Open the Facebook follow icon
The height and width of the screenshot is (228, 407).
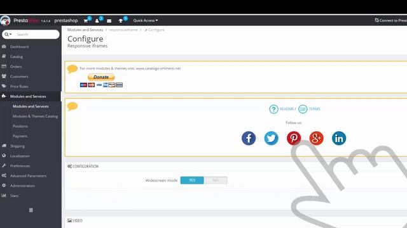249,138
